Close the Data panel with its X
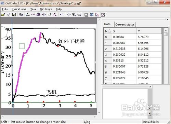 pyautogui.click(x=168, y=19)
